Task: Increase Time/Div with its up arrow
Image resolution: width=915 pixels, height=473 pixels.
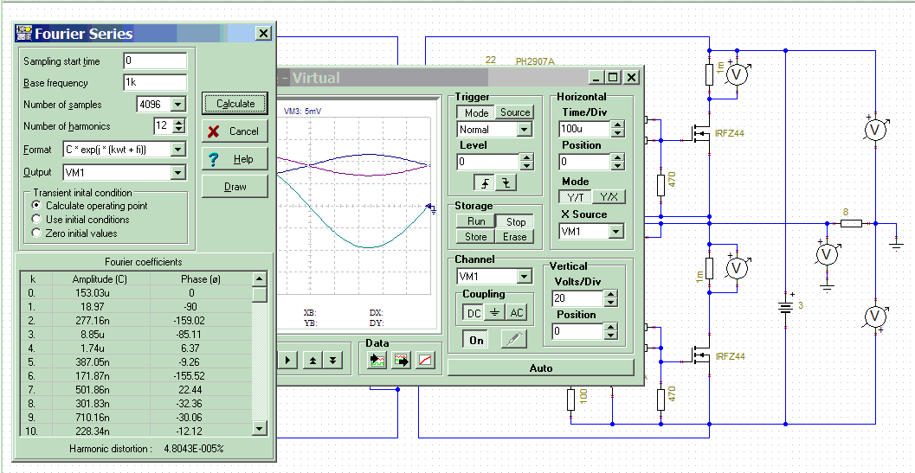Action: tap(618, 125)
